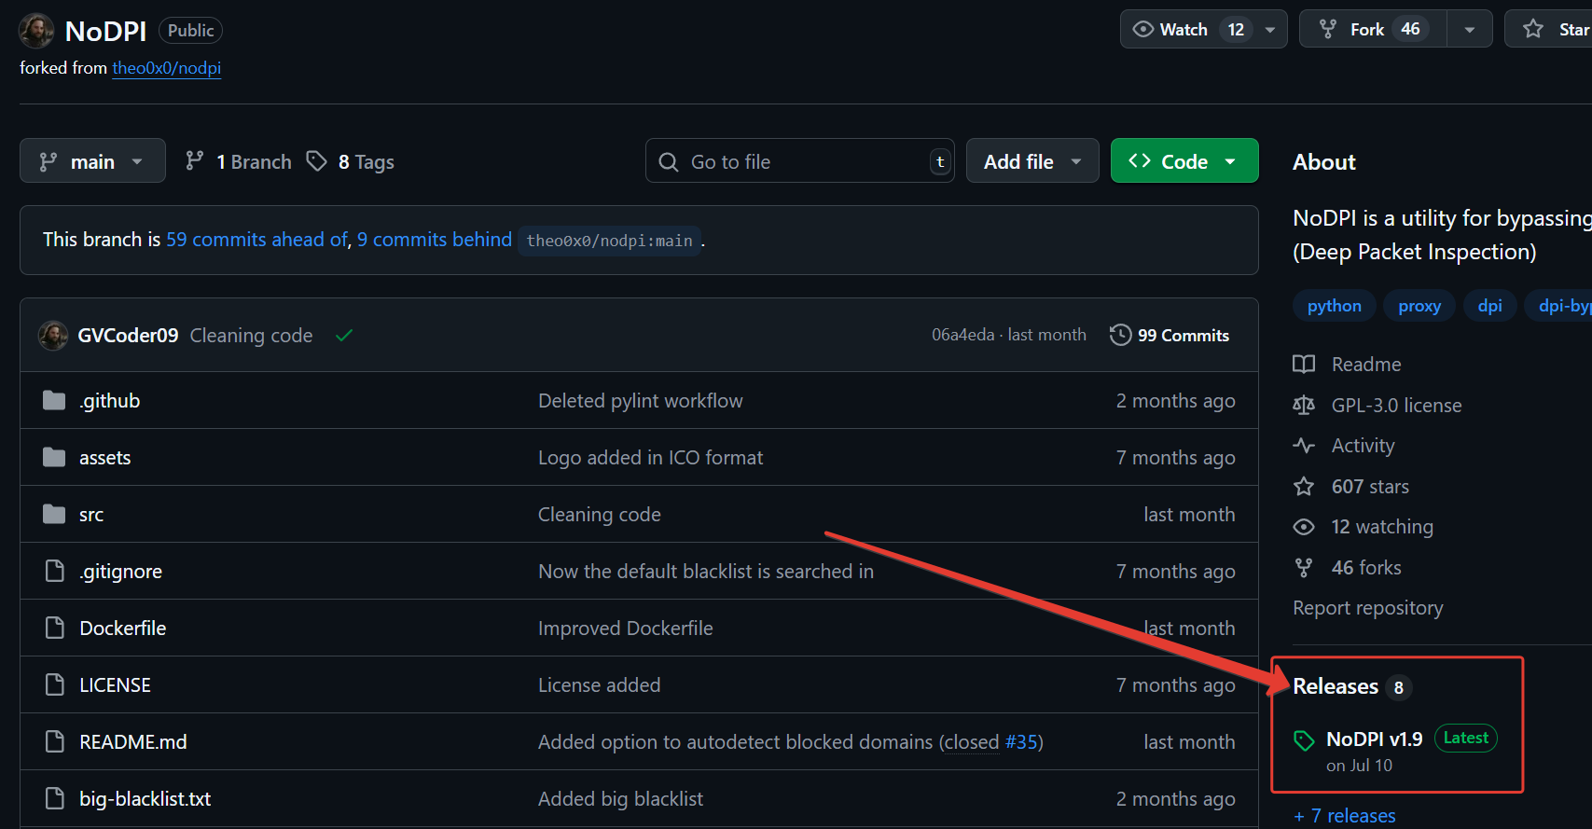Open the main branch selector dropdown
Image resolution: width=1592 pixels, height=829 pixels.
92,161
